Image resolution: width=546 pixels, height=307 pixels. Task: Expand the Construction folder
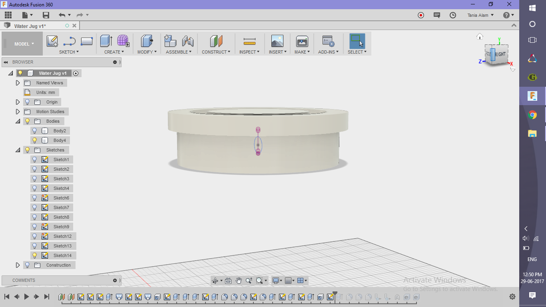tap(18, 265)
